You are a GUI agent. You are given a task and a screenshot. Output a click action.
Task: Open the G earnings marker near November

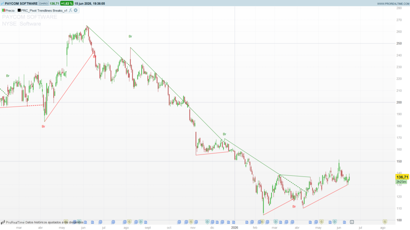[x=191, y=222]
